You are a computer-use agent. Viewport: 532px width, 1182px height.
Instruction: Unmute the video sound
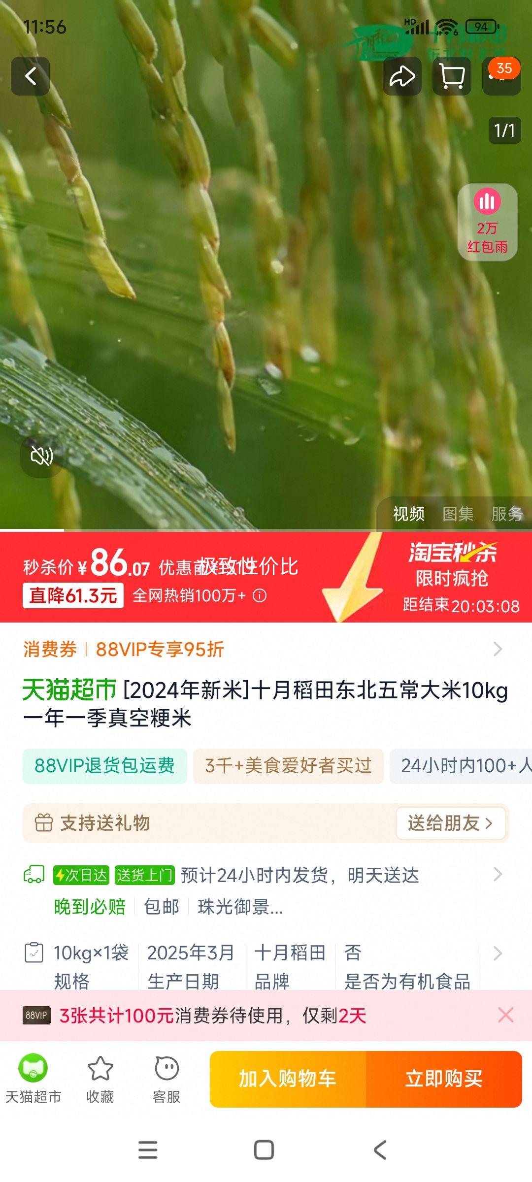42,456
